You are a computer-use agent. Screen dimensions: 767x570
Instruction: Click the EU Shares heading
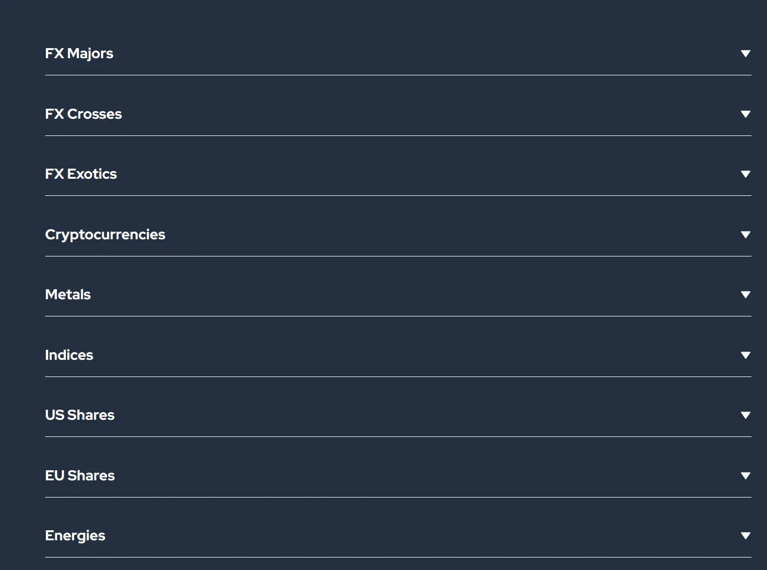click(x=80, y=476)
